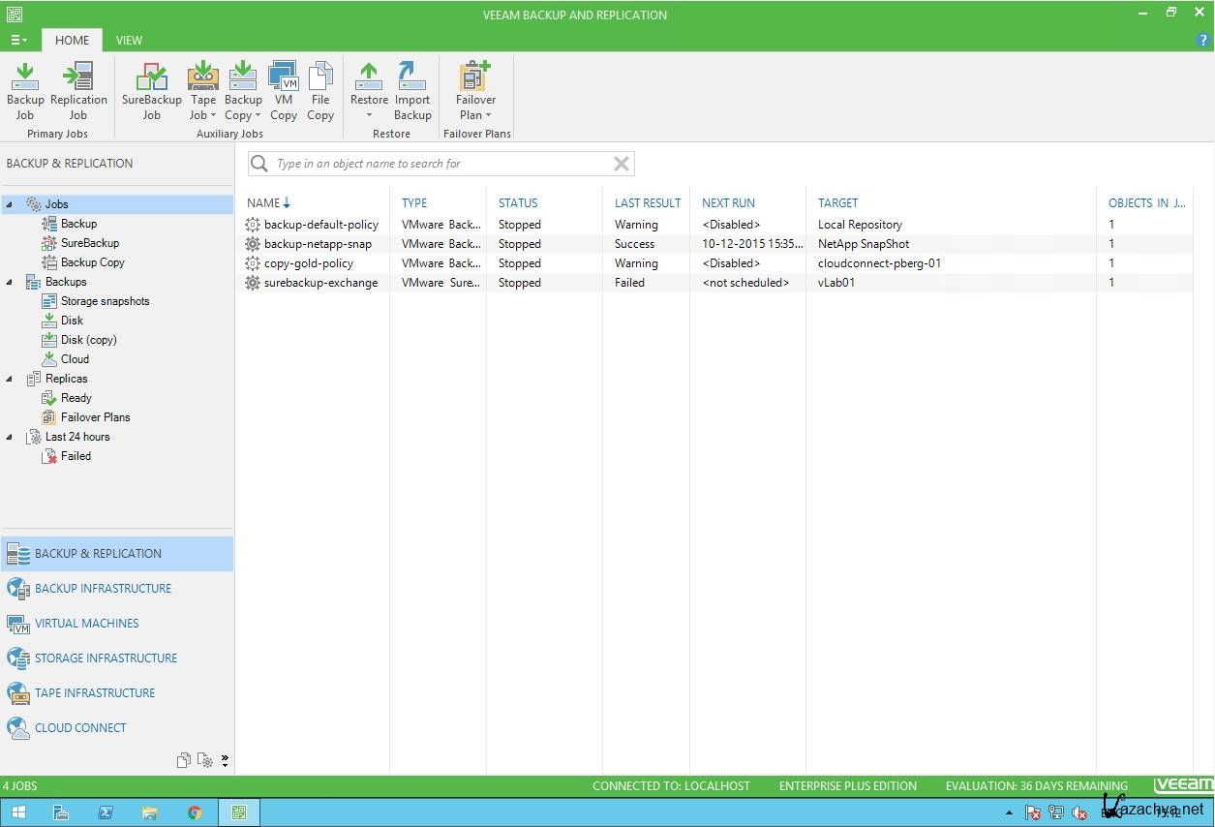Viewport: 1215px width, 827px height.
Task: Open the main application menu button
Action: (18, 40)
